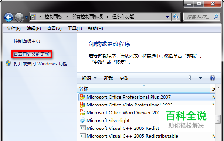Select Microsoft Visual C++ 2005 Redistributable row
Image resolution: width=224 pixels, height=141 pixels.
tap(146, 136)
